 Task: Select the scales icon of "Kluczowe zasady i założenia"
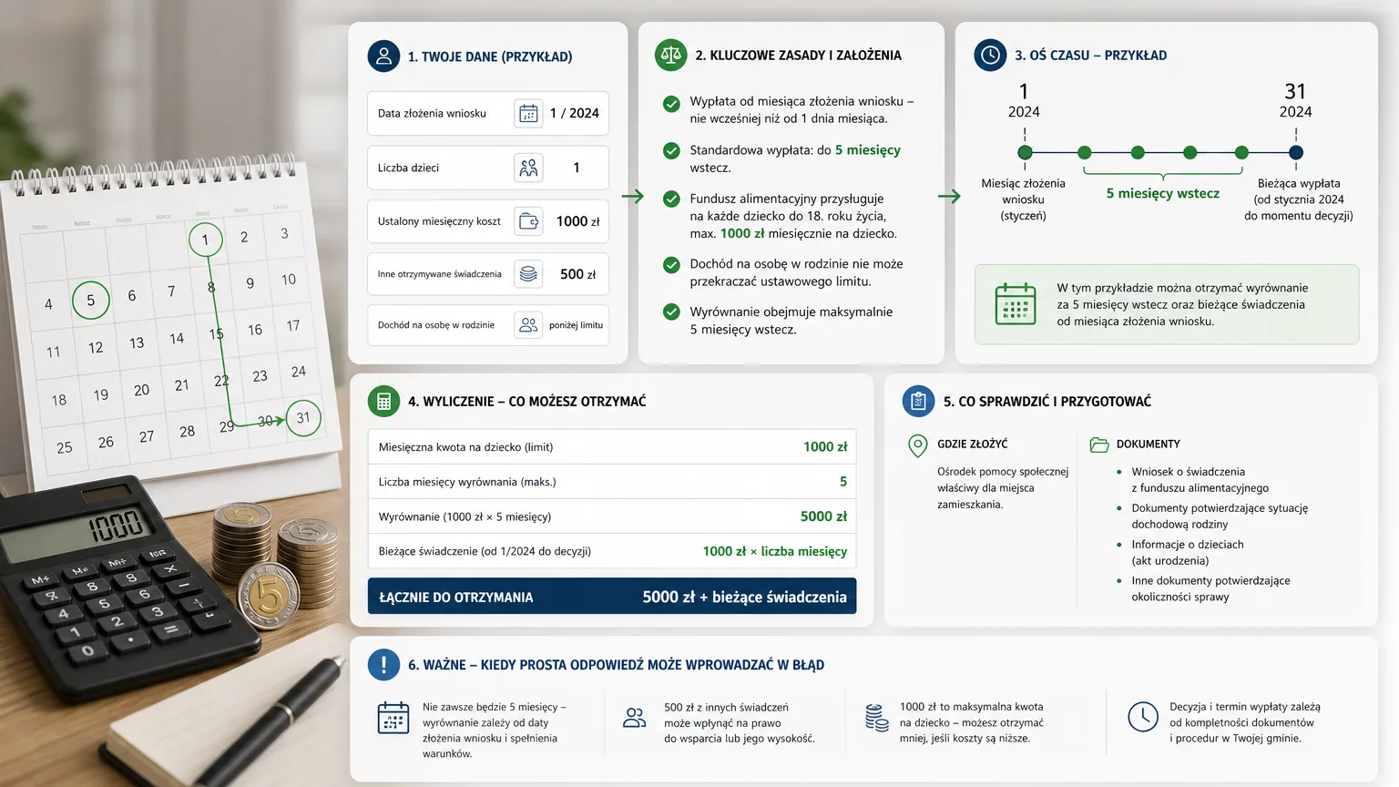tap(671, 55)
